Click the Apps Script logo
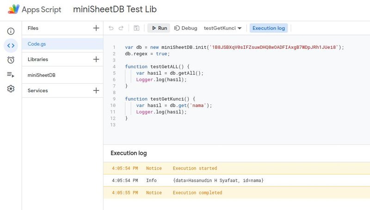This screenshot has width=370, height=210. (14, 10)
